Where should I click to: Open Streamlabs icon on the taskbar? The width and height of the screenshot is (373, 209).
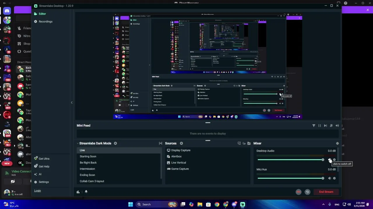[243, 204]
